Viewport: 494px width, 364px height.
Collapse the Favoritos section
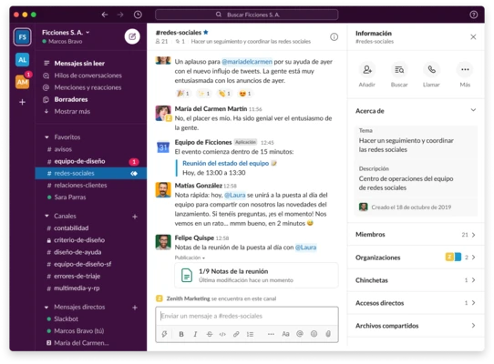(47, 137)
